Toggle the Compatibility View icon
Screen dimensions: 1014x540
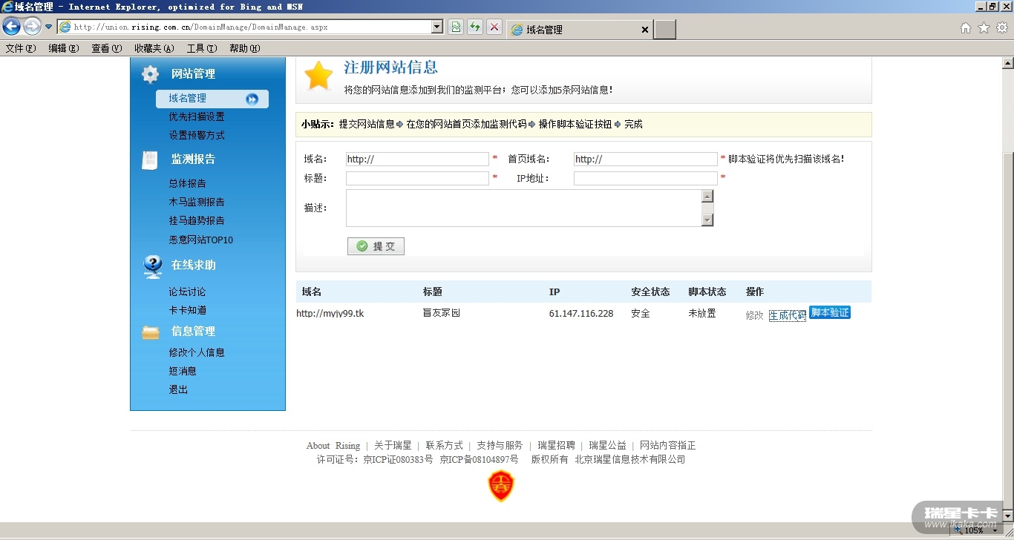coord(456,27)
